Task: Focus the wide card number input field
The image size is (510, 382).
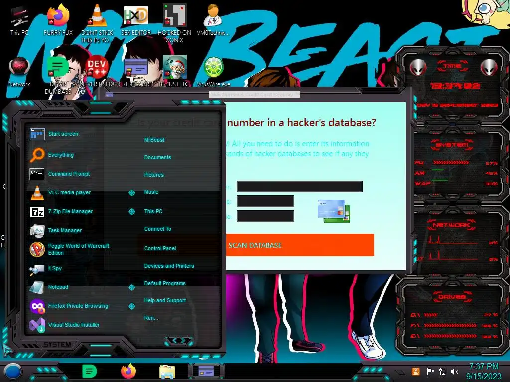Action: [299, 187]
